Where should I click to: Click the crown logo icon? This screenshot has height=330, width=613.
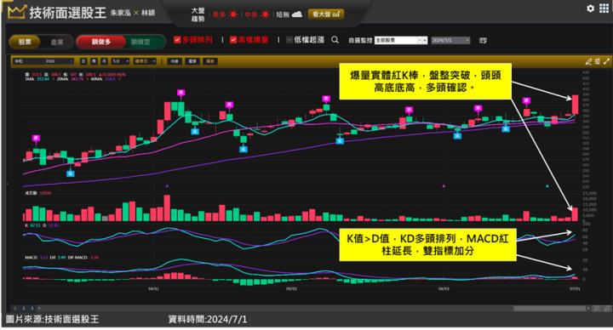[x=16, y=12]
